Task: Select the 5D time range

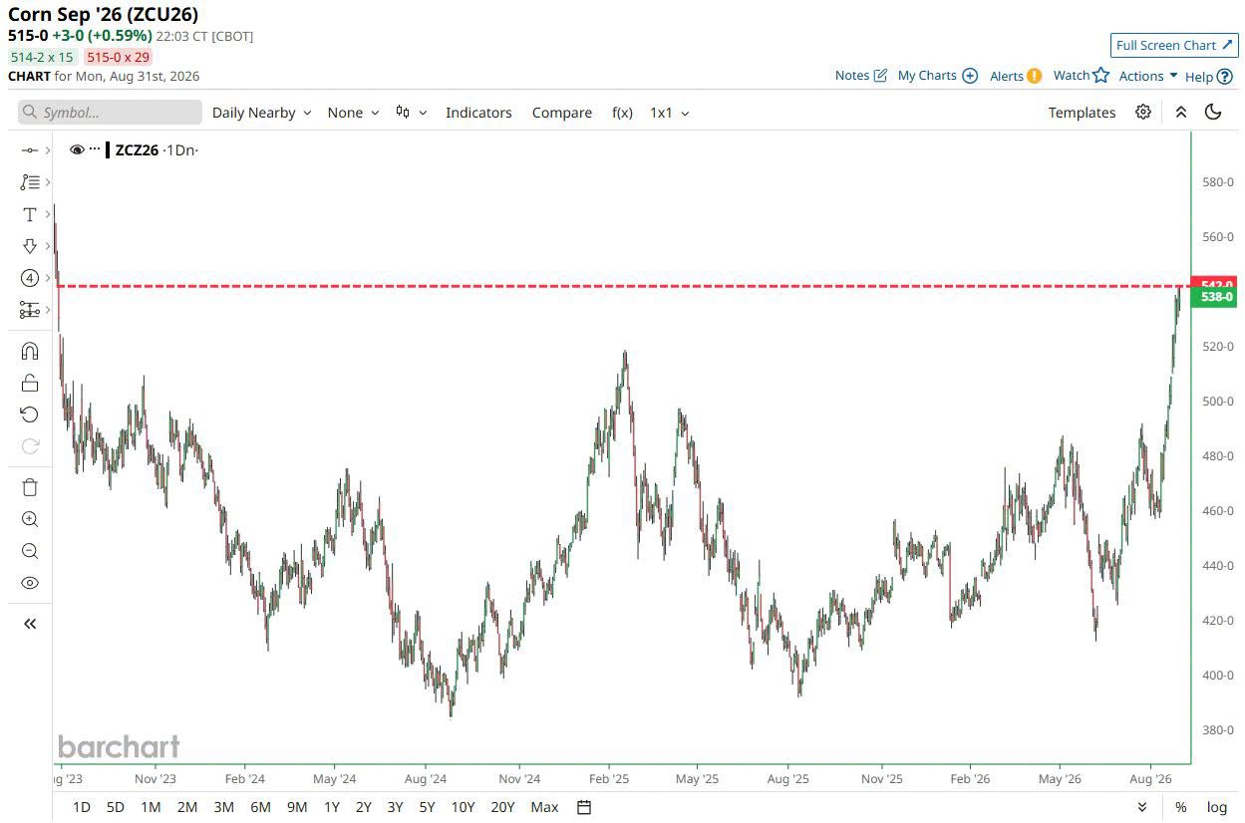Action: (x=116, y=807)
